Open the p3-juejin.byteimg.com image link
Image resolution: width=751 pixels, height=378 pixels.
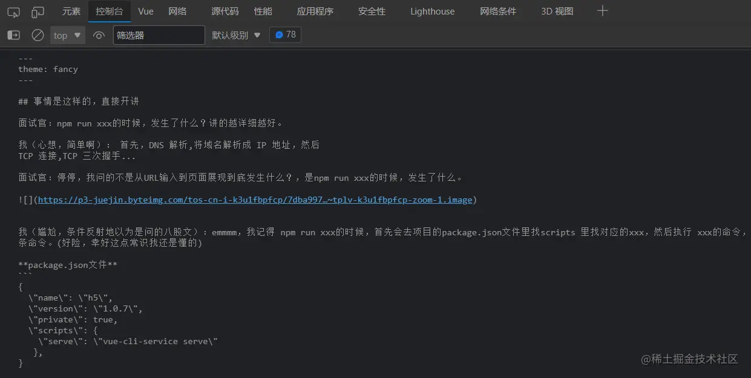click(255, 200)
